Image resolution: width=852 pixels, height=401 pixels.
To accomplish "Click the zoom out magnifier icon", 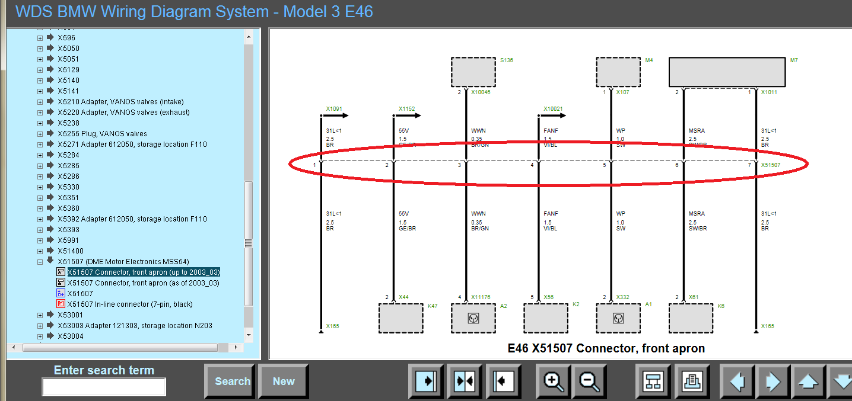I will click(589, 381).
